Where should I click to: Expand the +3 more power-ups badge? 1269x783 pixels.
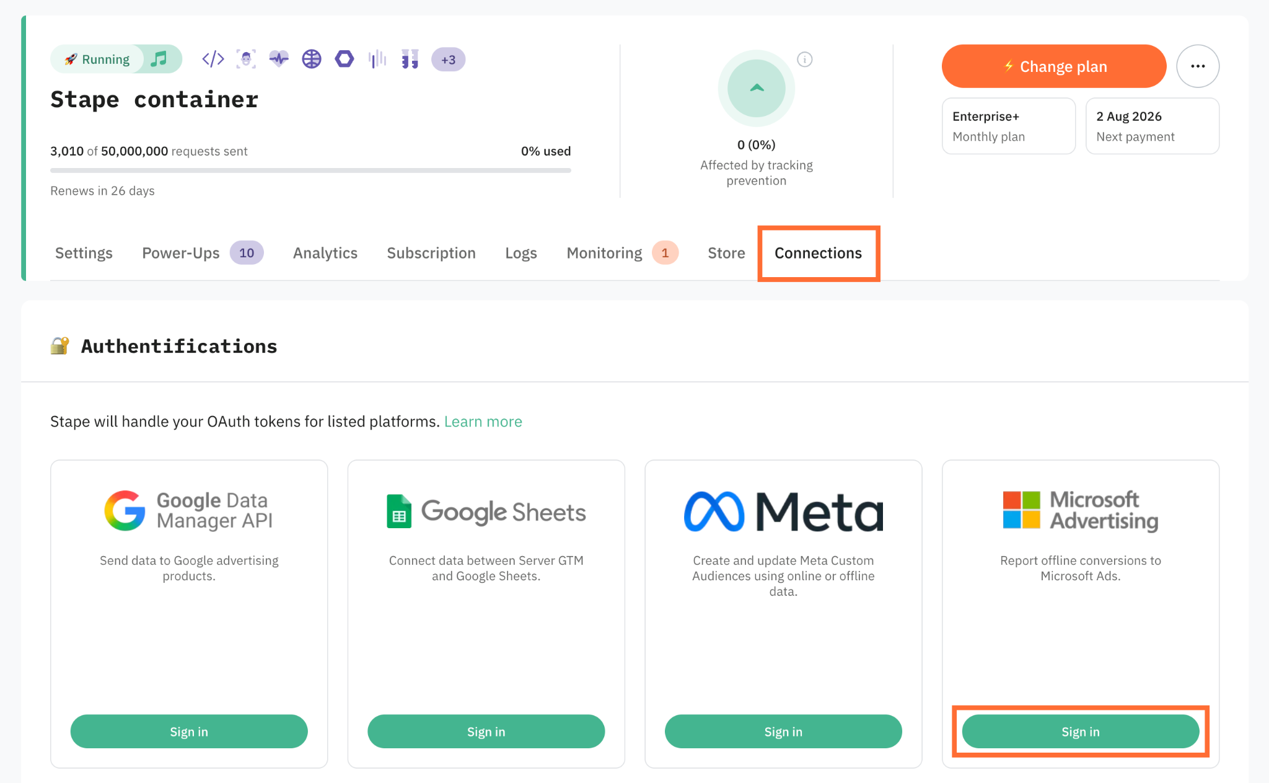point(448,60)
